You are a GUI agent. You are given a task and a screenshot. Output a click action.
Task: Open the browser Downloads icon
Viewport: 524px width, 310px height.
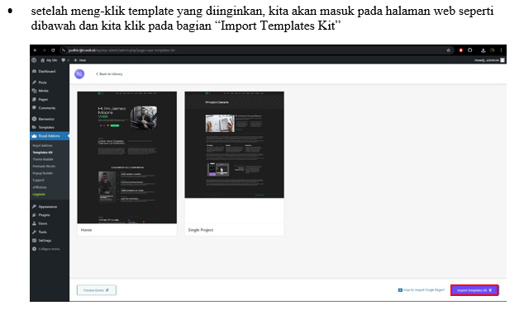[483, 50]
